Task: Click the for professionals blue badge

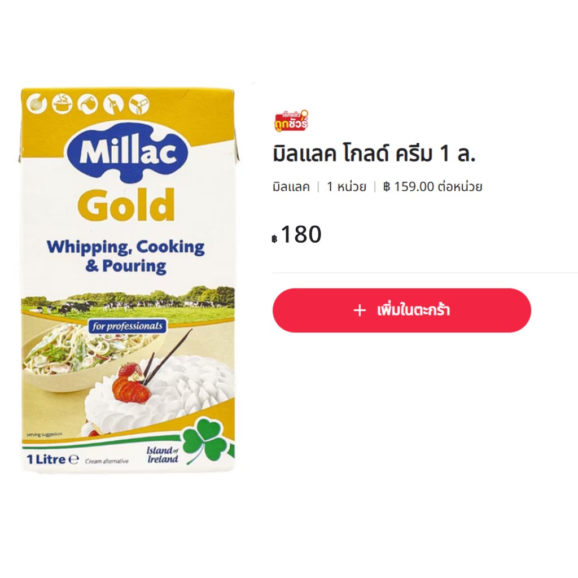Action: (127, 326)
